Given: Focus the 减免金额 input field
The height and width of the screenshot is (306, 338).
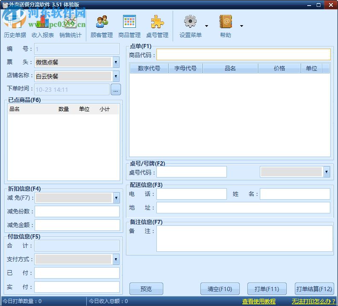Looking at the screenshot, I should coord(77,225).
